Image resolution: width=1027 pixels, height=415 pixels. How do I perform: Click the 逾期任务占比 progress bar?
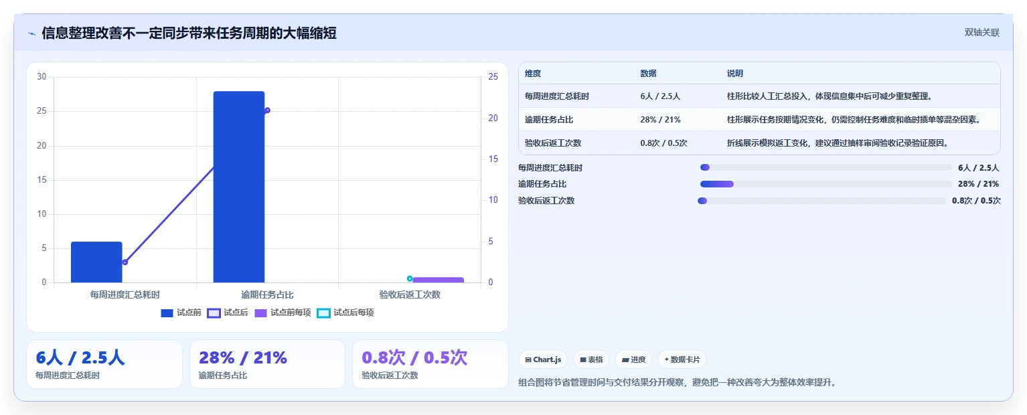[826, 184]
